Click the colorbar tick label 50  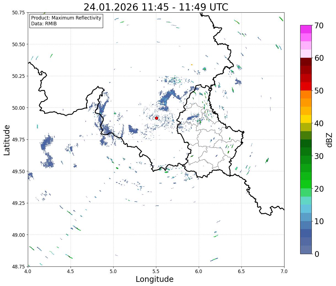[319, 91]
